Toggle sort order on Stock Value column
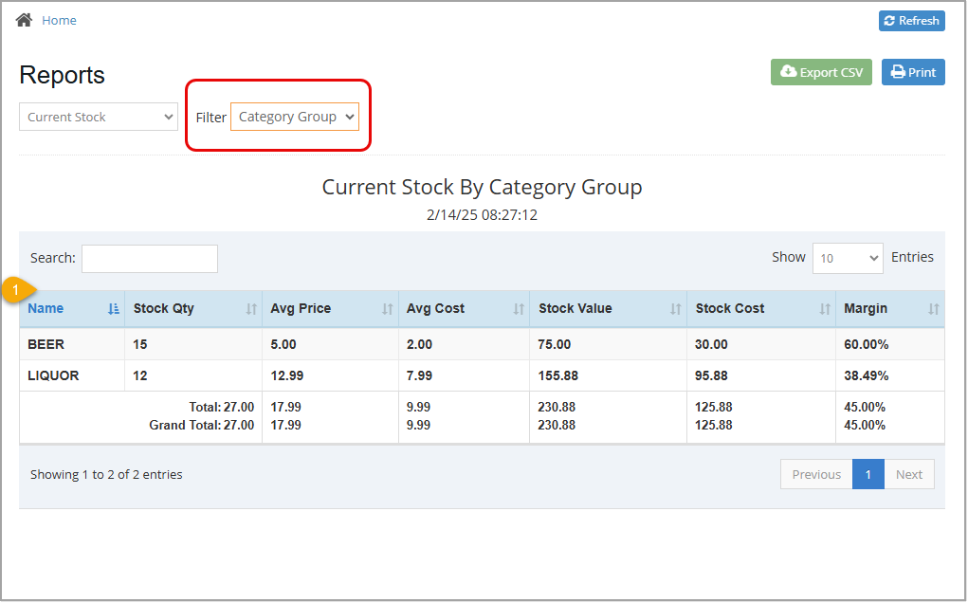Screen dimensions: 968x603 coord(676,309)
